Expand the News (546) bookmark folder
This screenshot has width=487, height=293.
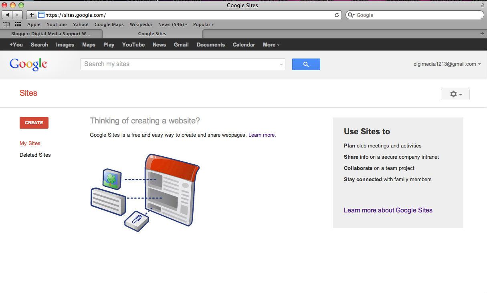click(173, 24)
